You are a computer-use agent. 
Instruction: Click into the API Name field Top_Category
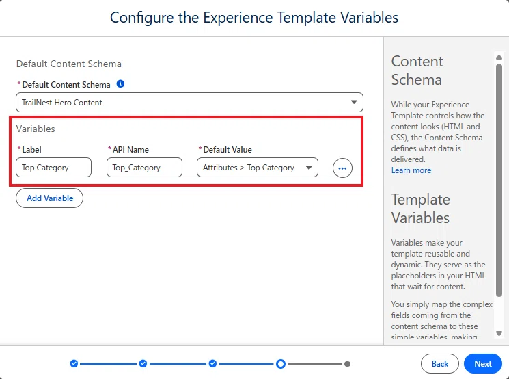point(144,168)
